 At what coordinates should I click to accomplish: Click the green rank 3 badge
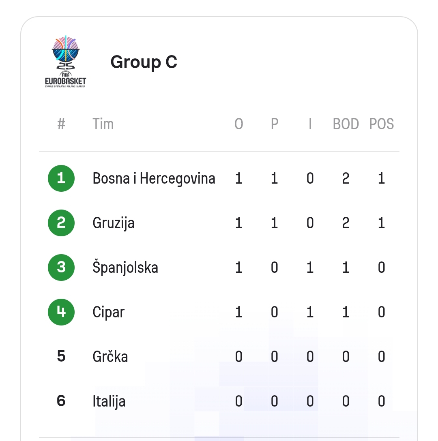(x=61, y=268)
